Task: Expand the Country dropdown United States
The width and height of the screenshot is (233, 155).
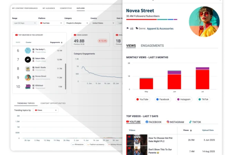Action: click(x=103, y=23)
